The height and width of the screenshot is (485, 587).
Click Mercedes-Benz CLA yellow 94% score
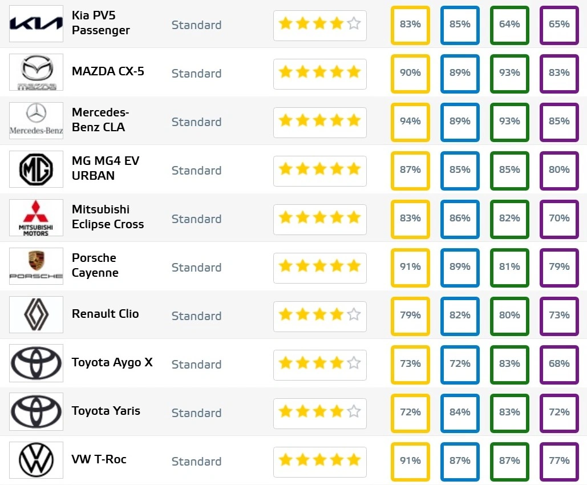(x=410, y=121)
